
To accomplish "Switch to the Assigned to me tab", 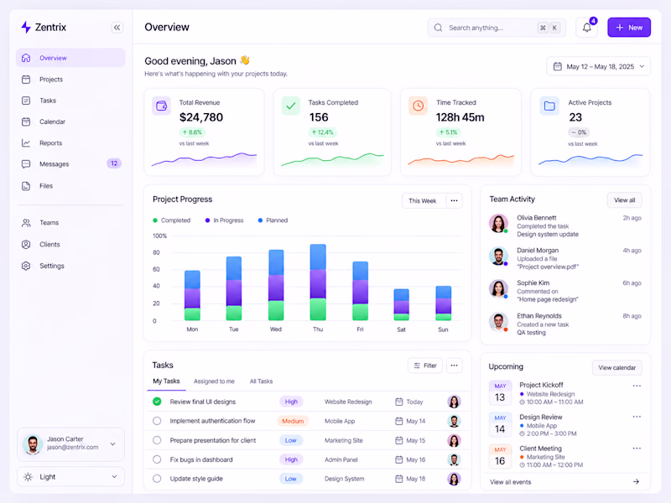I will (214, 381).
